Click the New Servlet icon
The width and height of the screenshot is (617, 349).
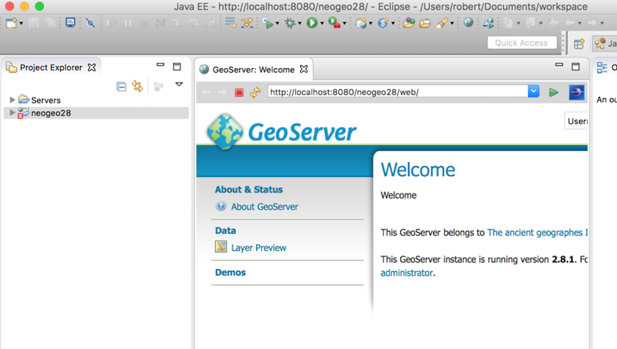point(383,23)
